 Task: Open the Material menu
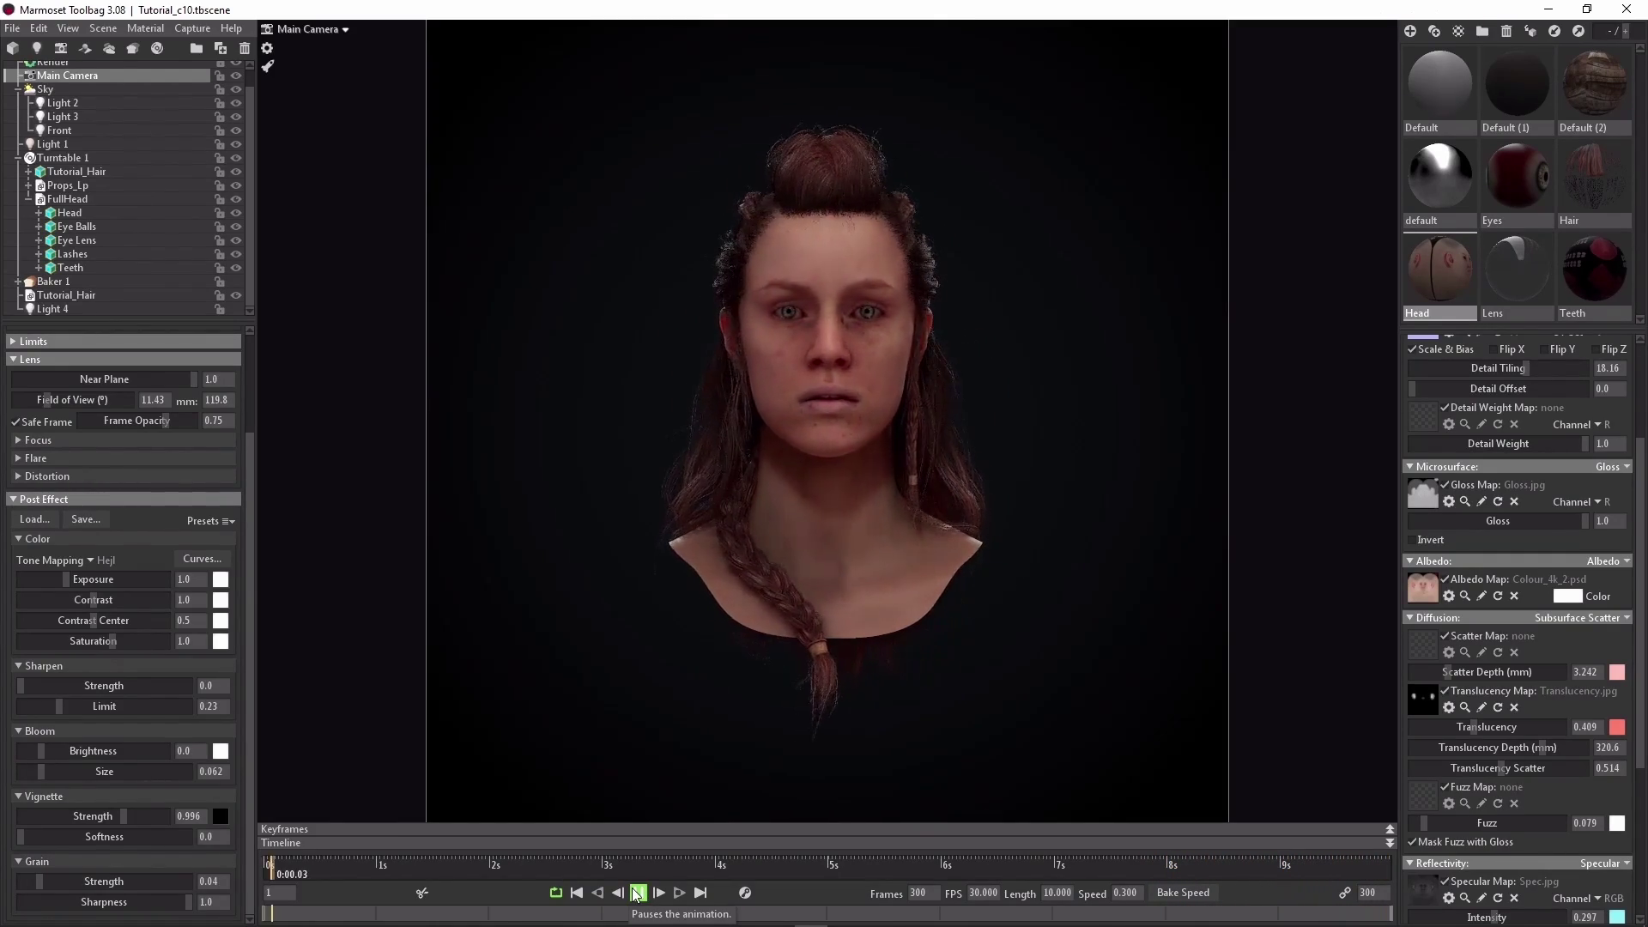coord(145,28)
